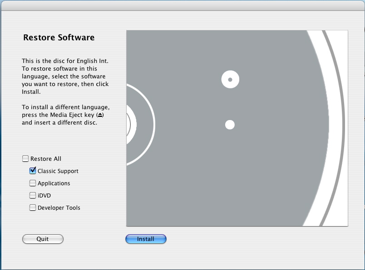This screenshot has width=365, height=270.
Task: Check the Developer Tools option
Action: pyautogui.click(x=33, y=207)
